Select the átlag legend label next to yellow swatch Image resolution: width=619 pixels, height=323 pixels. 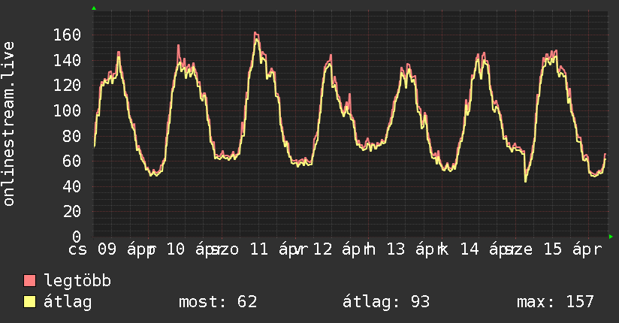click(68, 303)
